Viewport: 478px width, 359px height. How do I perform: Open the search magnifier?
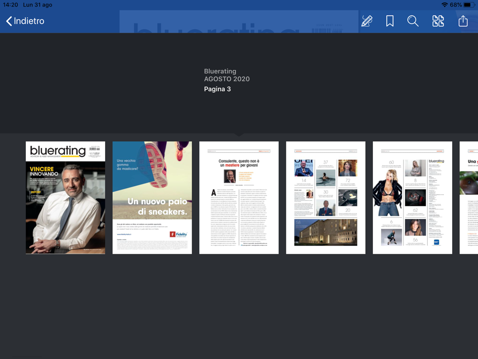pos(413,21)
